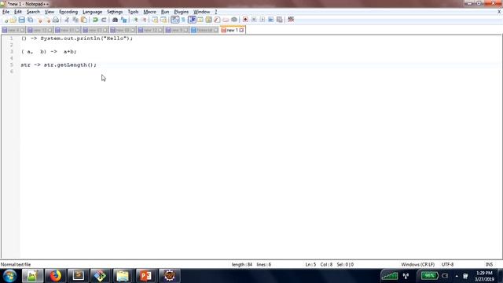Click the battery 96% tray indicator

(x=429, y=276)
